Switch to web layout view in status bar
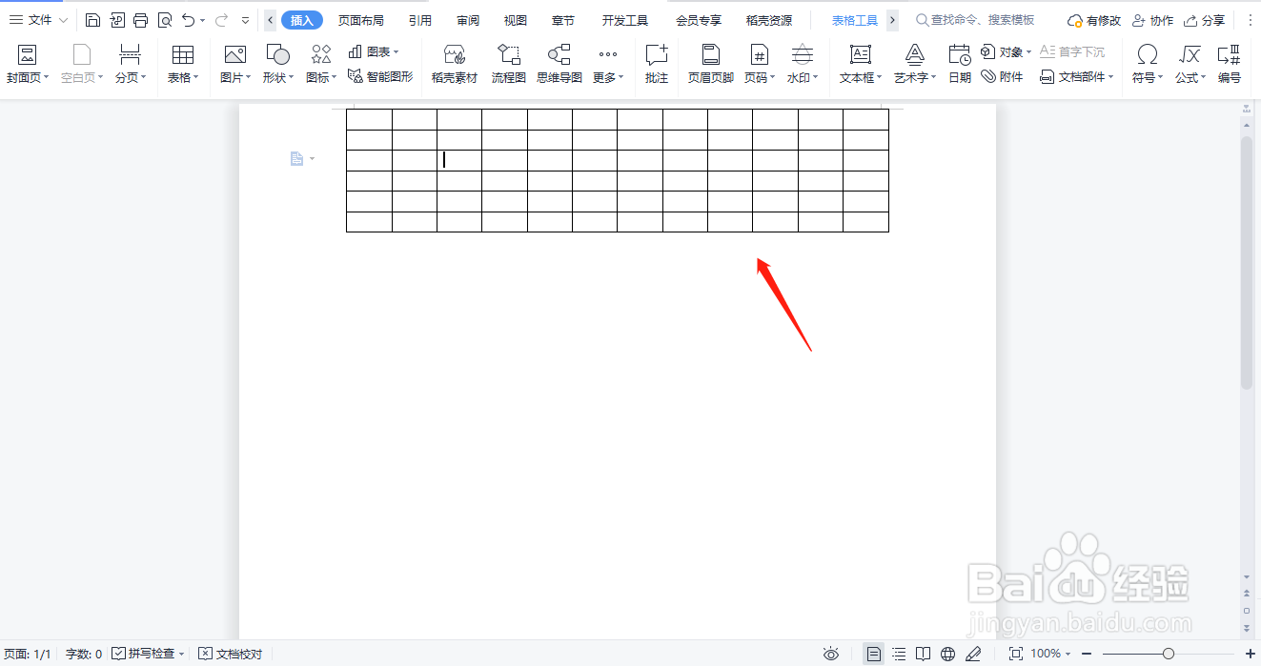Screen dimensions: 1261x666 pos(947,654)
